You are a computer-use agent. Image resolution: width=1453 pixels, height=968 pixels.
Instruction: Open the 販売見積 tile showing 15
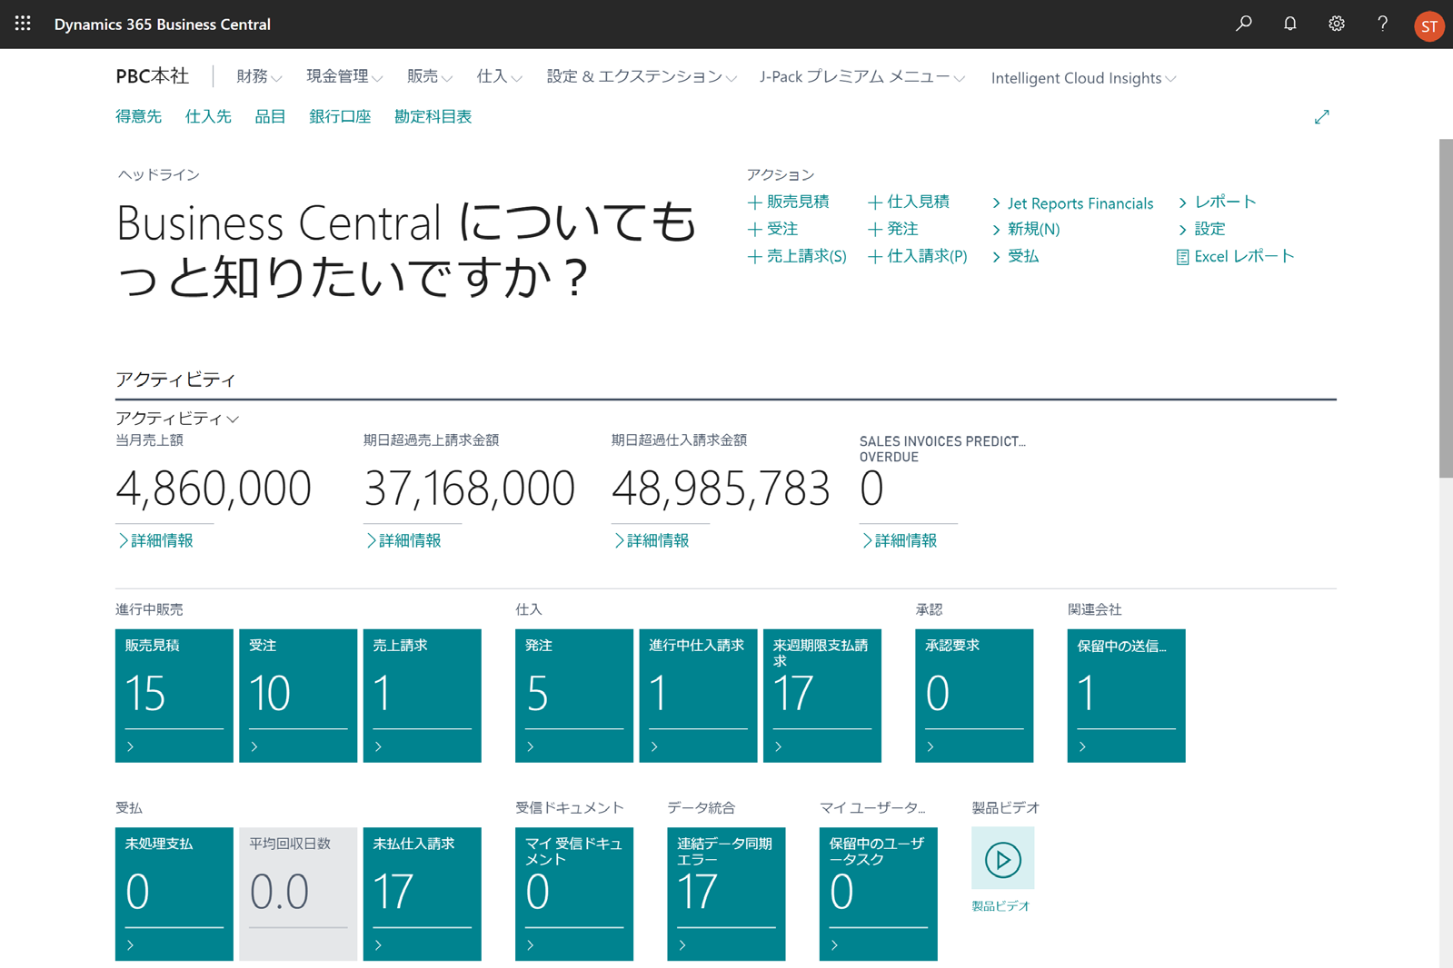point(174,696)
